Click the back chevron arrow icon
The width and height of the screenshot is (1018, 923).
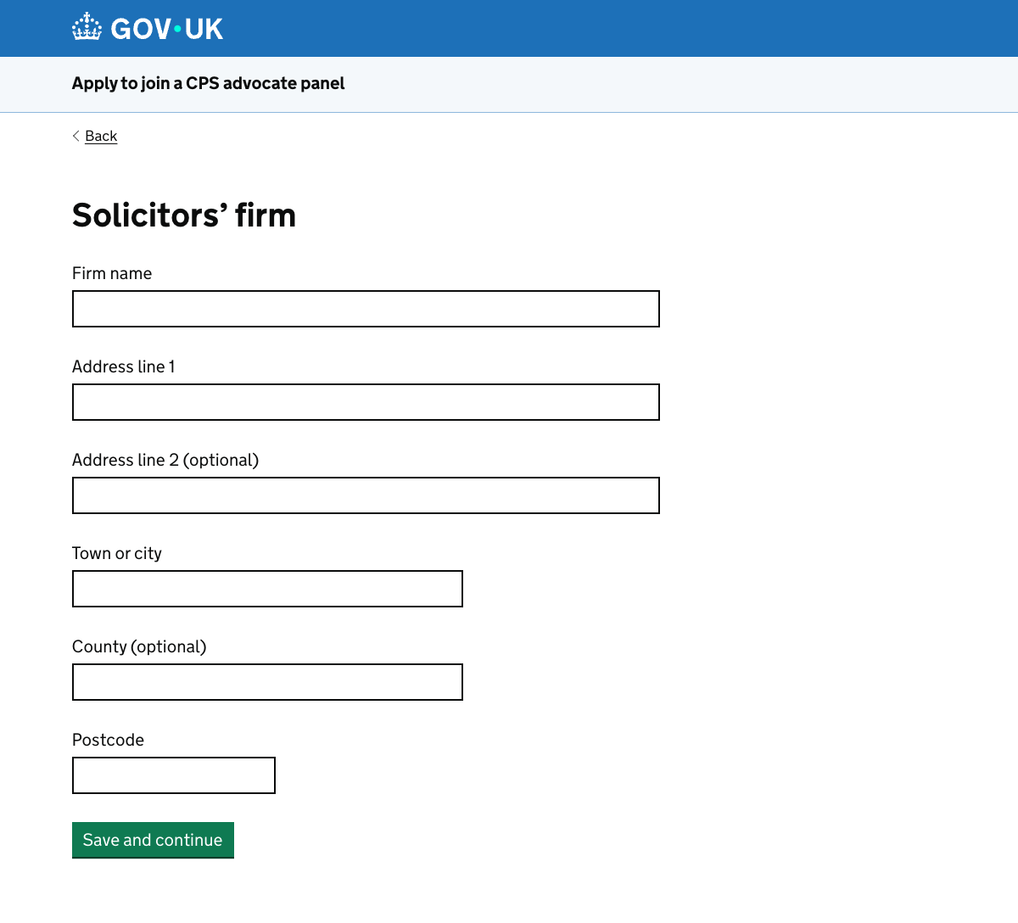76,136
